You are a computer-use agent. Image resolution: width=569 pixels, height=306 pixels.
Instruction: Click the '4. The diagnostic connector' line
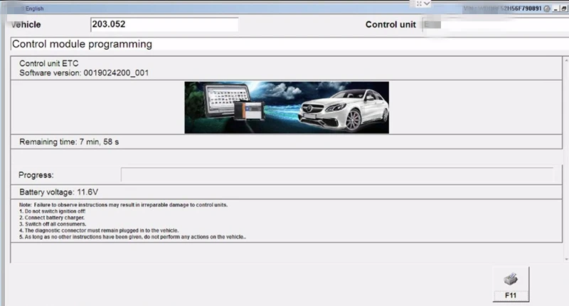[x=99, y=231]
